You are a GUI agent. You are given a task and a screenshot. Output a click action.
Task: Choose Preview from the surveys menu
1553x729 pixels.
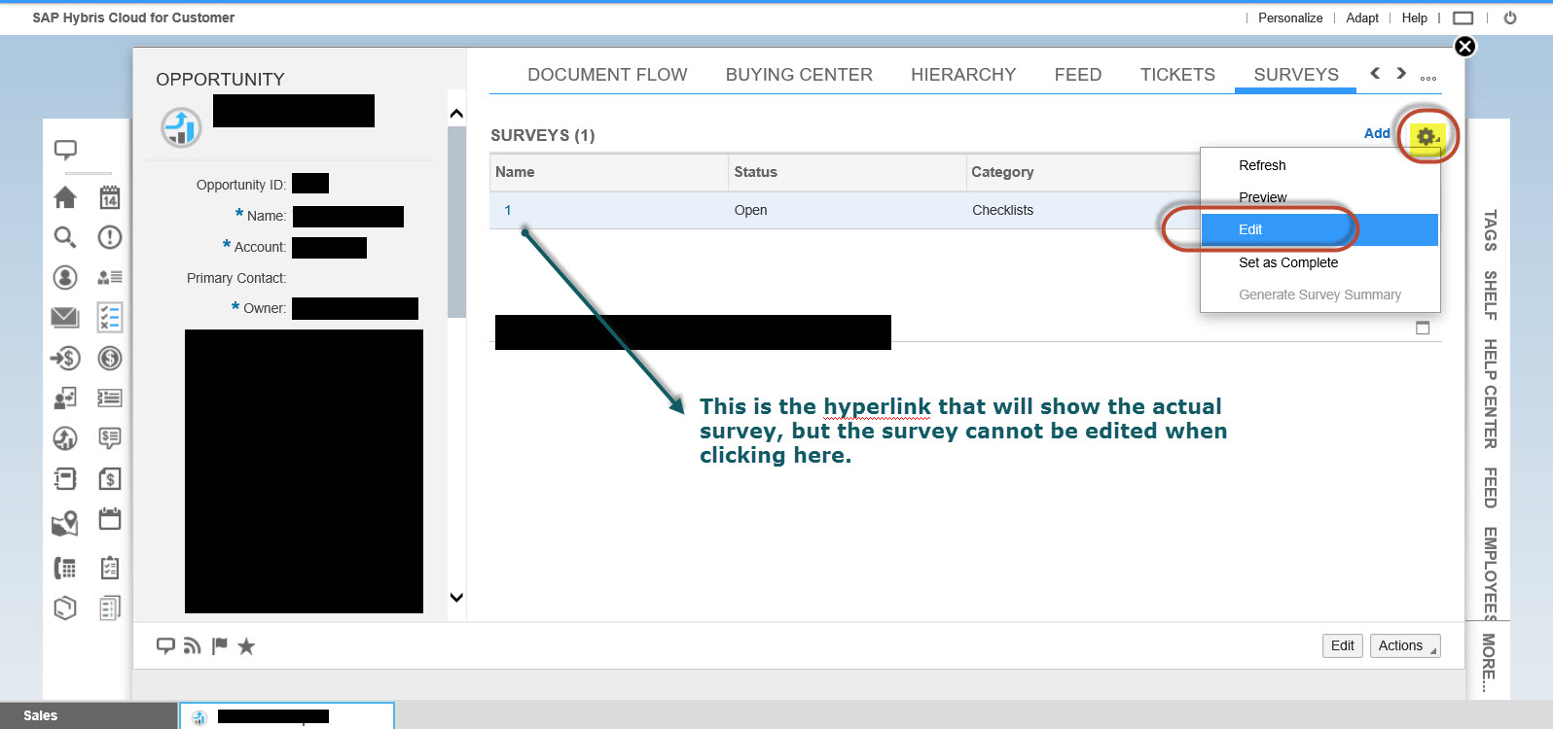[x=1319, y=197]
